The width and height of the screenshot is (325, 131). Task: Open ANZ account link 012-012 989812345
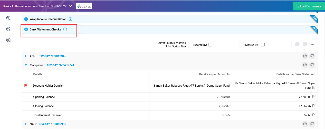tap(52, 56)
